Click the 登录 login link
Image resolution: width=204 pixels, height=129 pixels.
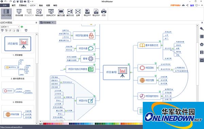192,5
